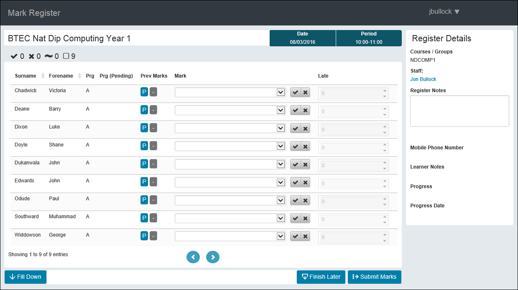Click the tick icon for Luke Dixon
The height and width of the screenshot is (290, 518).
point(296,129)
